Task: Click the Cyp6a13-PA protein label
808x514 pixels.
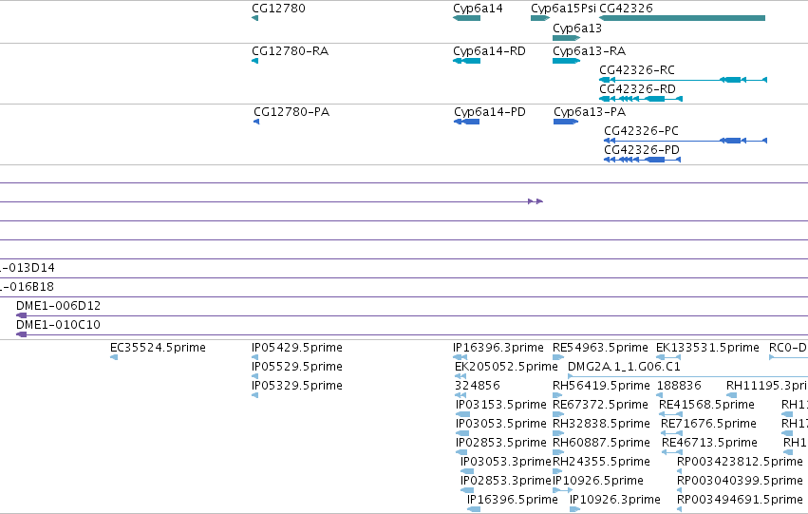Action: [590, 112]
